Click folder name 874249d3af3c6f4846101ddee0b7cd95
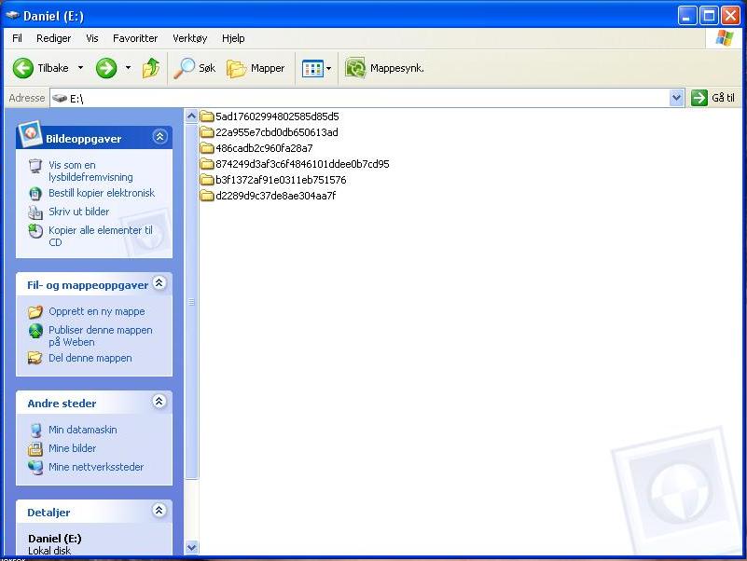747x561 pixels. click(x=302, y=164)
